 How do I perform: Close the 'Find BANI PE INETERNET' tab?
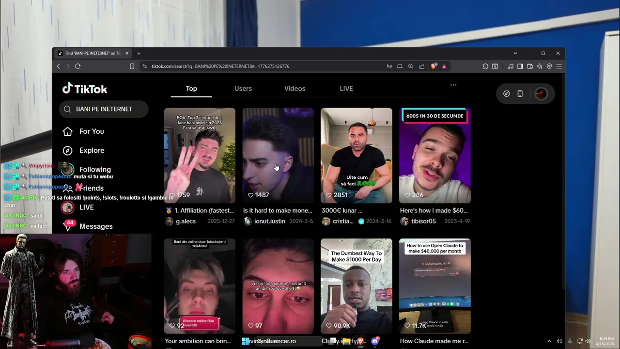[x=127, y=53]
